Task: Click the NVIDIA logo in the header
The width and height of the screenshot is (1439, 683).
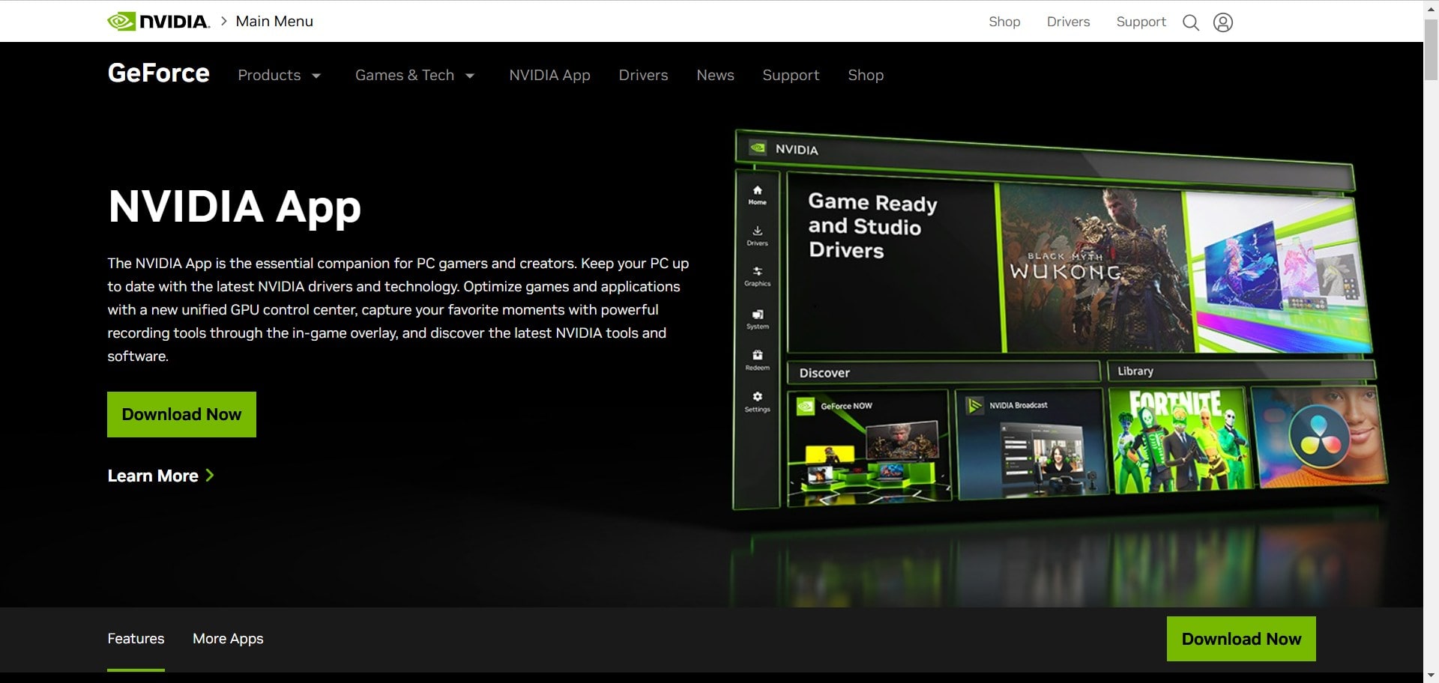Action: click(x=158, y=21)
